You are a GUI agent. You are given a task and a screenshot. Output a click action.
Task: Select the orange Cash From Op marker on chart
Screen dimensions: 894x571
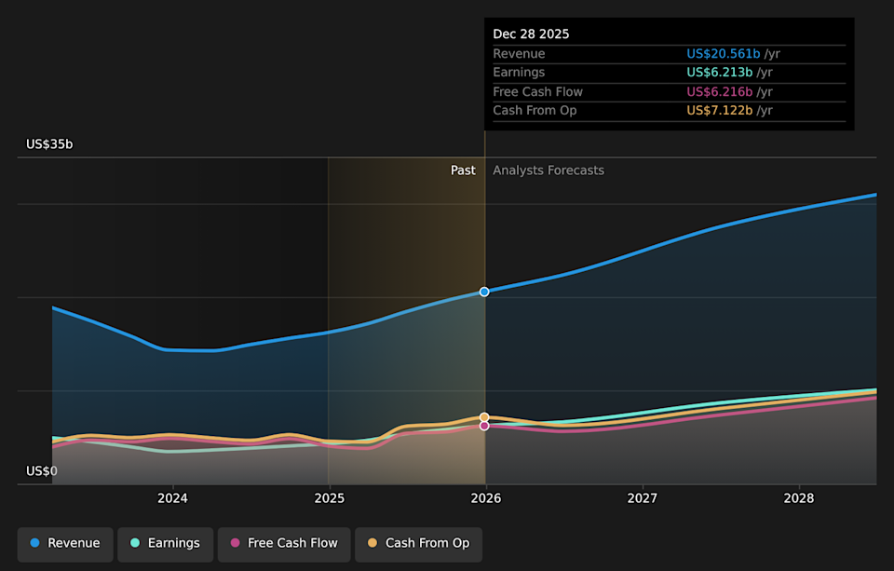[x=484, y=417]
